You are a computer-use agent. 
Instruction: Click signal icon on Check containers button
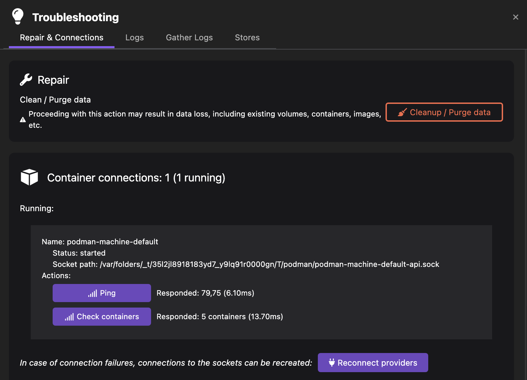(x=69, y=317)
